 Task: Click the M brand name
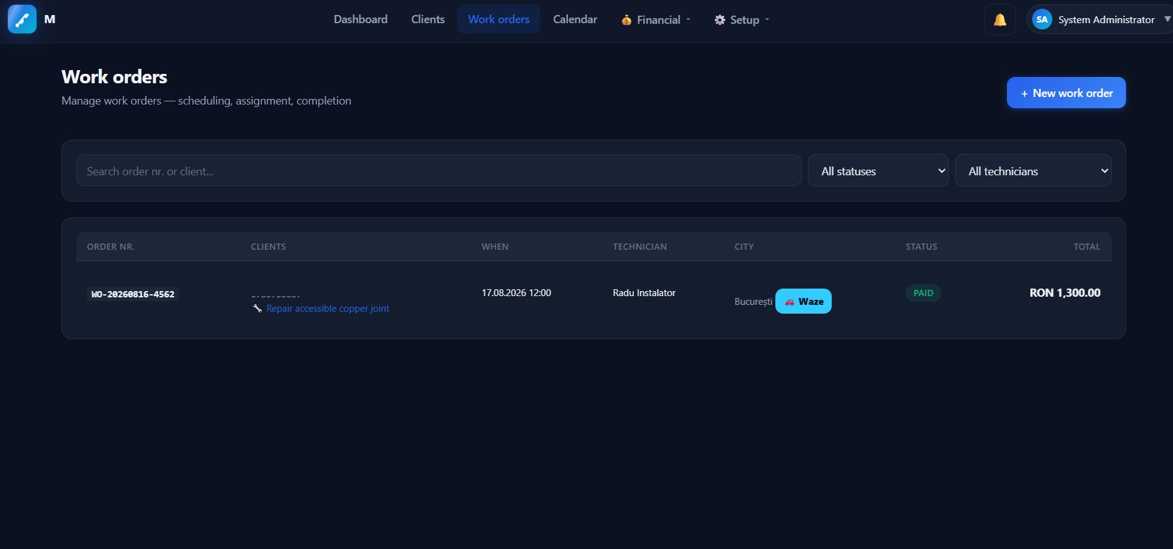50,19
